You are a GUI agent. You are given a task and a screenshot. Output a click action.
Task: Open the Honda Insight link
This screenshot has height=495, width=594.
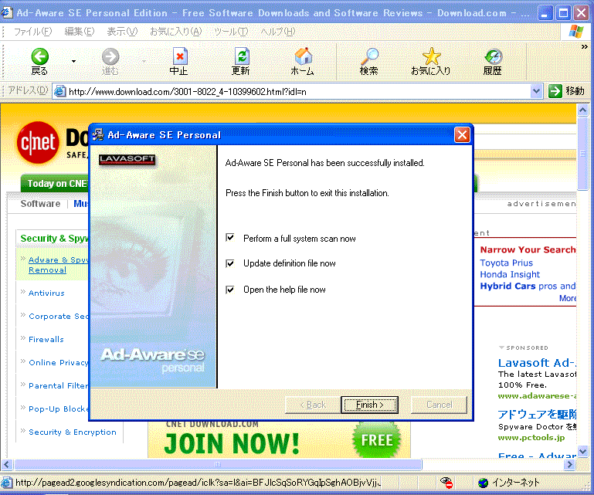510,274
